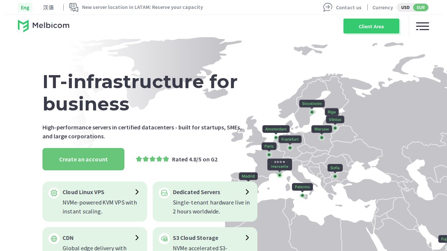This screenshot has height=251, width=447.
Task: Select Eng language option
Action: tap(25, 7)
